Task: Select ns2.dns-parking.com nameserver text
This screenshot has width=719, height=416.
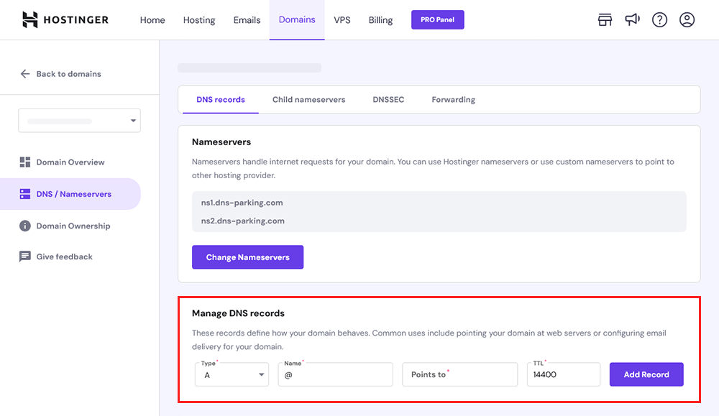Action: tap(243, 221)
